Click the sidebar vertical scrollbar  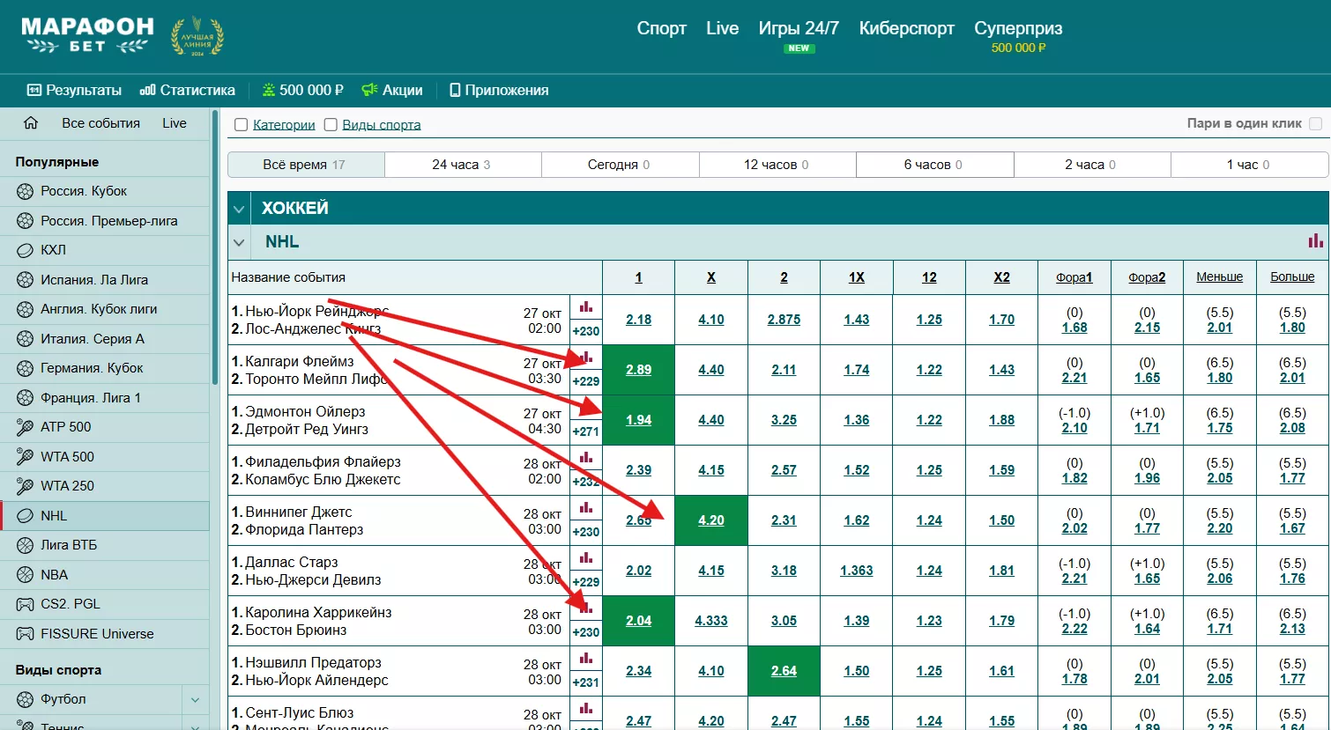[x=215, y=247]
